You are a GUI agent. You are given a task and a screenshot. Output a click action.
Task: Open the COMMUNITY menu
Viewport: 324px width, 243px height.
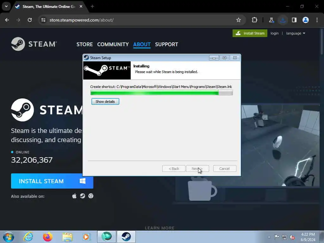tap(113, 44)
